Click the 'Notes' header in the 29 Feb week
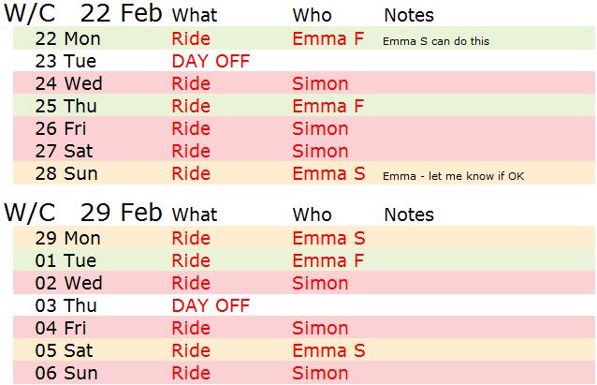Viewport: 597px width, 385px height. click(409, 215)
